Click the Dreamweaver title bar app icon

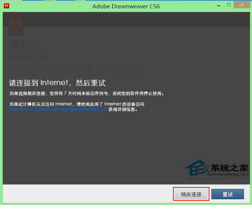[6, 6]
